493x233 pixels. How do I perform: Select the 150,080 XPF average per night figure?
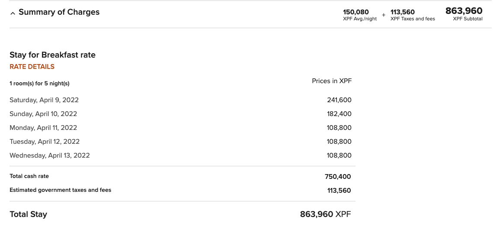pyautogui.click(x=356, y=12)
